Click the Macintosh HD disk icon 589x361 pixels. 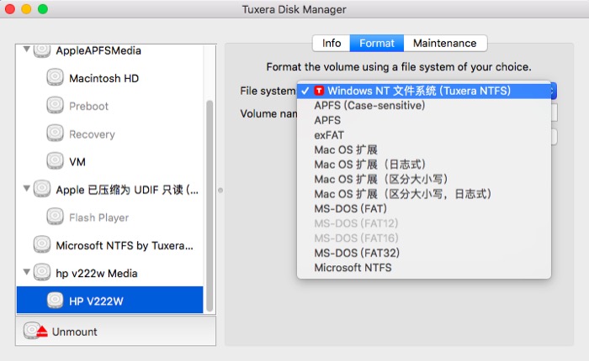click(x=56, y=78)
